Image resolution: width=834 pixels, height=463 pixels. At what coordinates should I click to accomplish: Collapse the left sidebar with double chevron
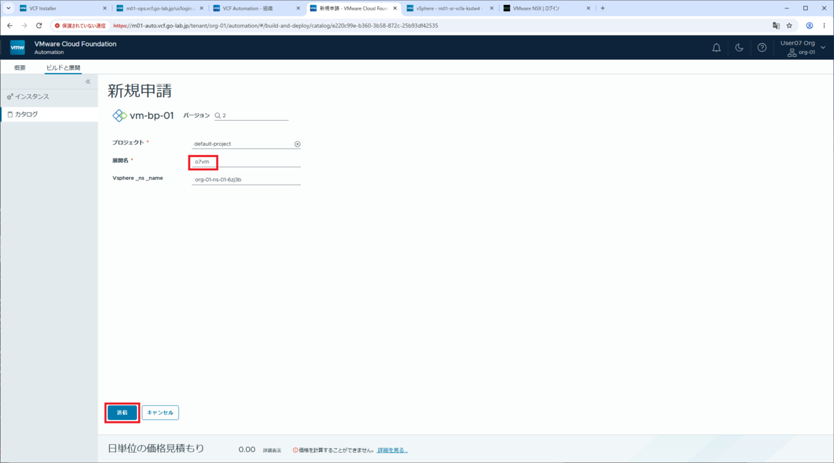(x=88, y=81)
